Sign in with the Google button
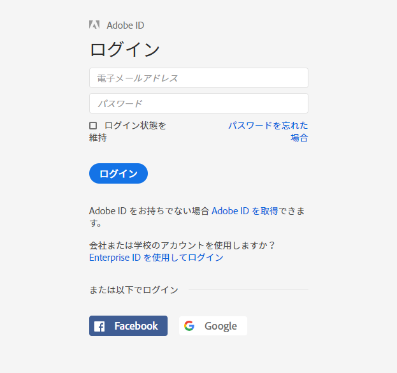Screen dimensions: 397x373 213,326
